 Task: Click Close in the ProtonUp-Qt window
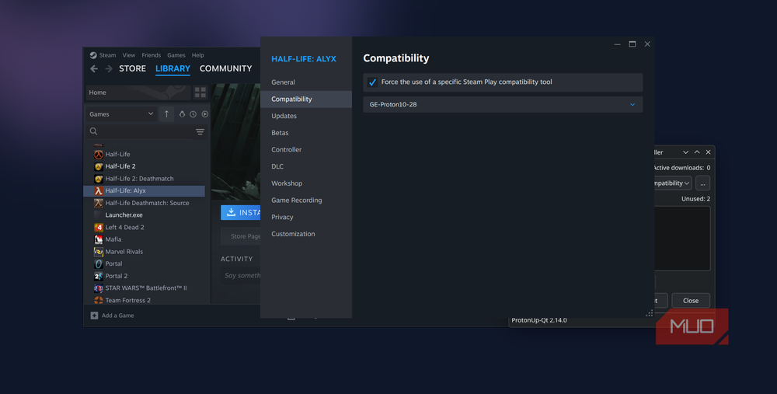(691, 300)
